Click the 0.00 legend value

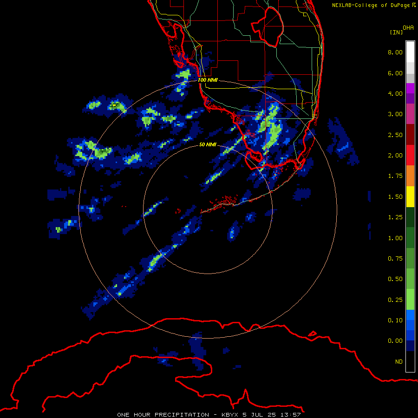point(395,341)
